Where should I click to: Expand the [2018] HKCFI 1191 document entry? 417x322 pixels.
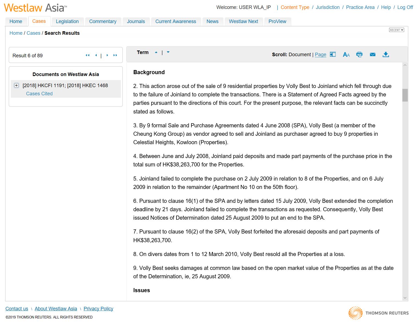tap(17, 86)
